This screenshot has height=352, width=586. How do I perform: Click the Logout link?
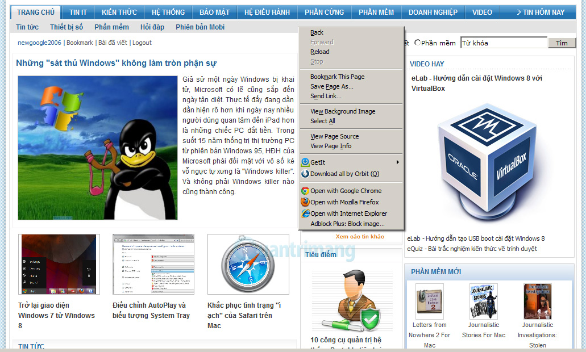(x=142, y=43)
